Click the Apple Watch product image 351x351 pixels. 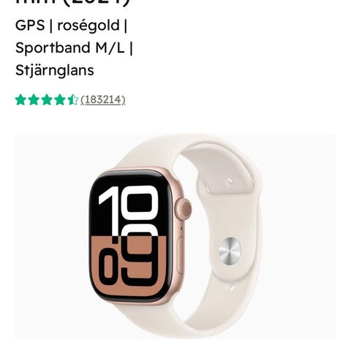click(x=175, y=236)
